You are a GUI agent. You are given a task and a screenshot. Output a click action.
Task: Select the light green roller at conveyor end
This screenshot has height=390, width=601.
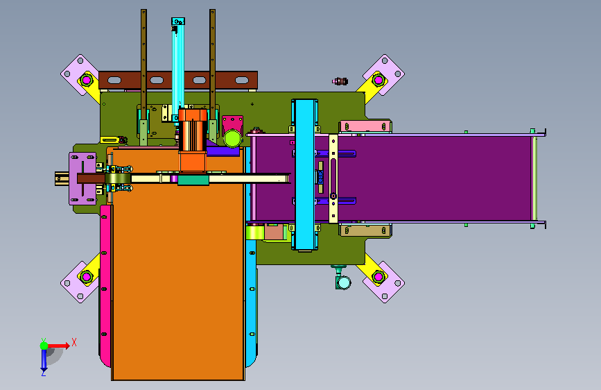click(534, 178)
